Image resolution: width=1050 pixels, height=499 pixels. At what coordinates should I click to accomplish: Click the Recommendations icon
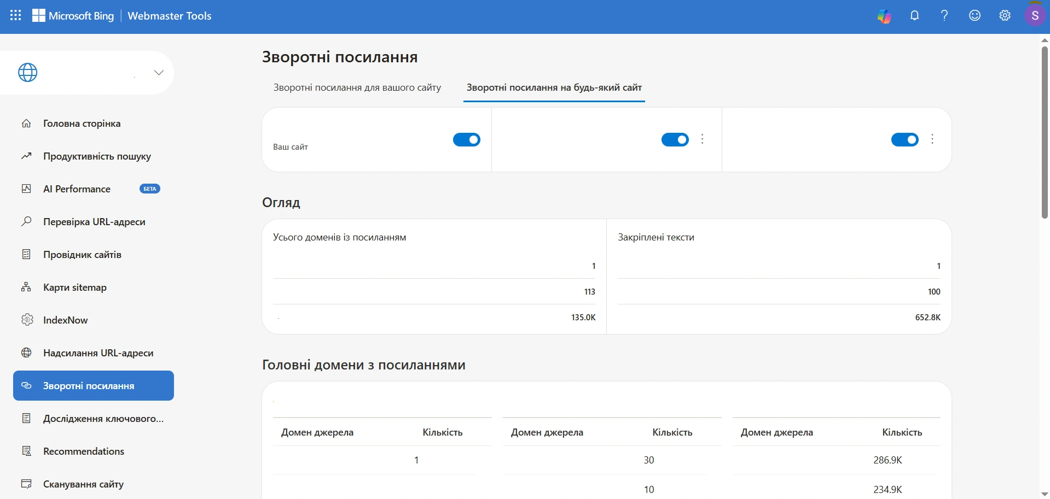(26, 451)
